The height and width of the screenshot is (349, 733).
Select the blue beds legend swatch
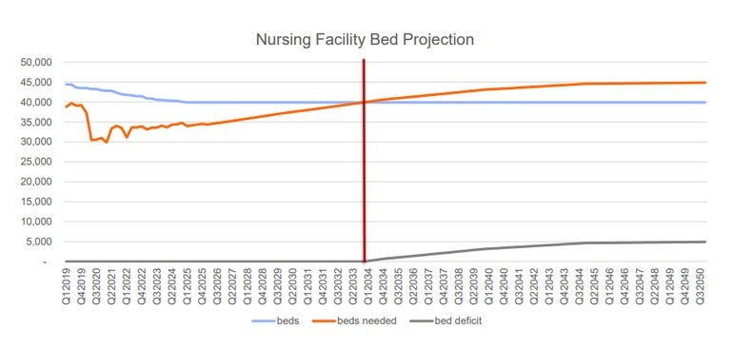tap(264, 321)
